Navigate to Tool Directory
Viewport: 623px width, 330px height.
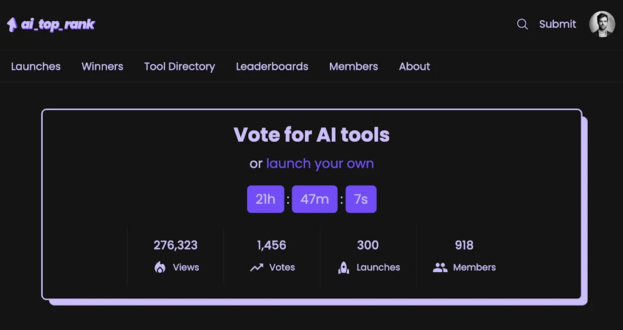pos(179,66)
